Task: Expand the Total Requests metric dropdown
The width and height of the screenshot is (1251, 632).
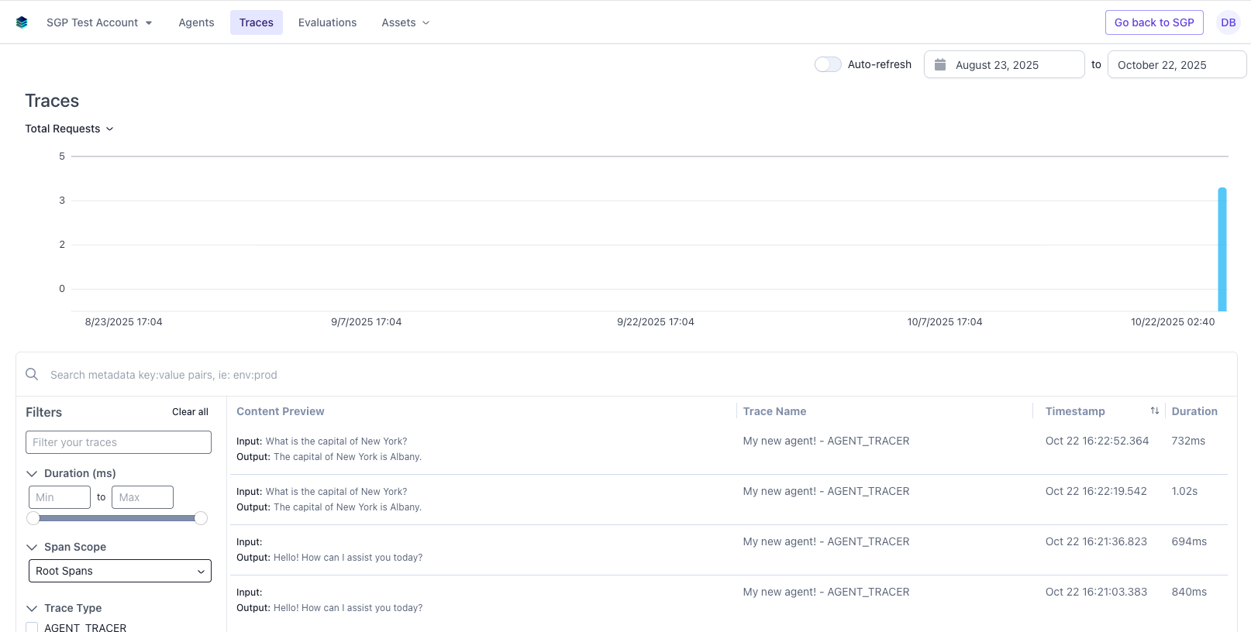Action: click(x=69, y=129)
